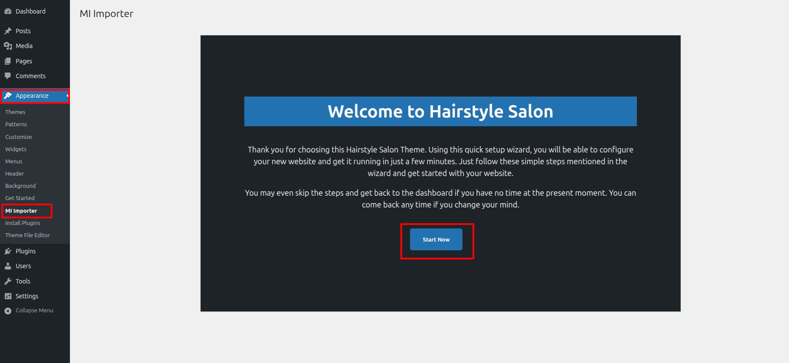Viewport: 789px width, 363px height.
Task: Open the Themes submenu item
Action: point(15,112)
